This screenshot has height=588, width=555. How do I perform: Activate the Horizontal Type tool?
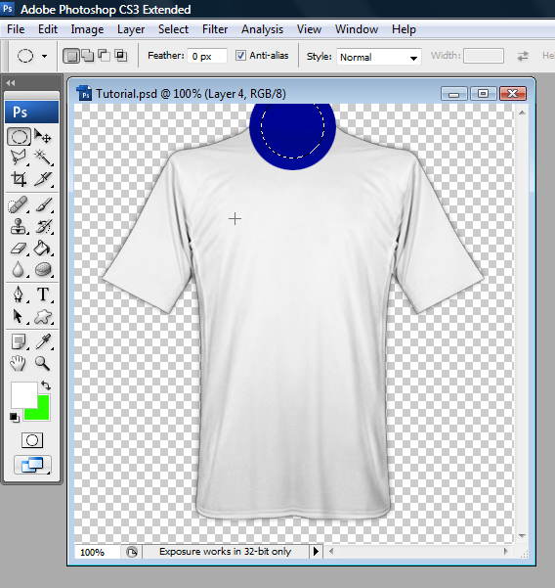[x=43, y=294]
